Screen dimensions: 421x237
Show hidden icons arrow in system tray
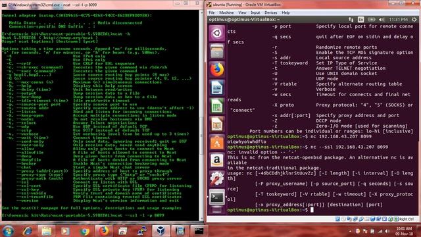350,231
